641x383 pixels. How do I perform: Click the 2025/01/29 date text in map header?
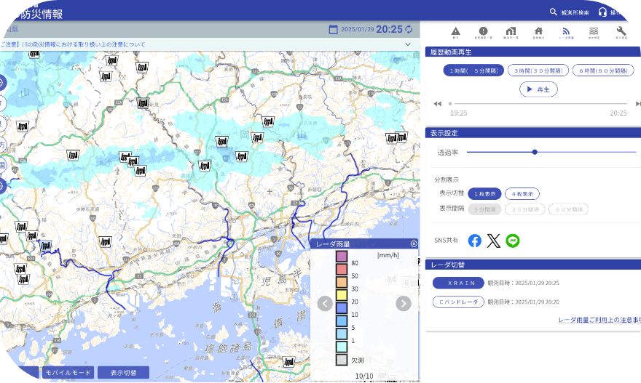pos(358,29)
